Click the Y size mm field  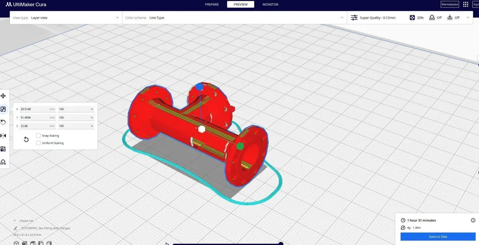(x=38, y=118)
